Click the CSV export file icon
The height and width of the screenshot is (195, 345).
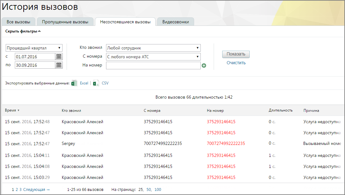[96, 83]
